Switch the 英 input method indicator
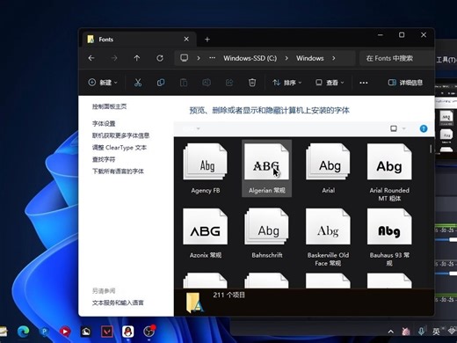Image resolution: width=457 pixels, height=343 pixels. (436, 332)
